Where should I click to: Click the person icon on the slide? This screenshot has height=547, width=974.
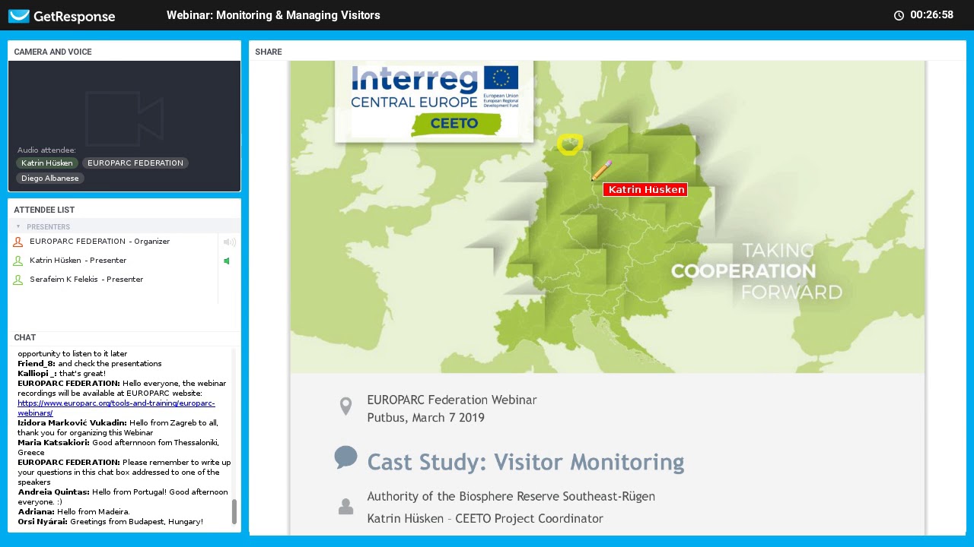tap(345, 507)
